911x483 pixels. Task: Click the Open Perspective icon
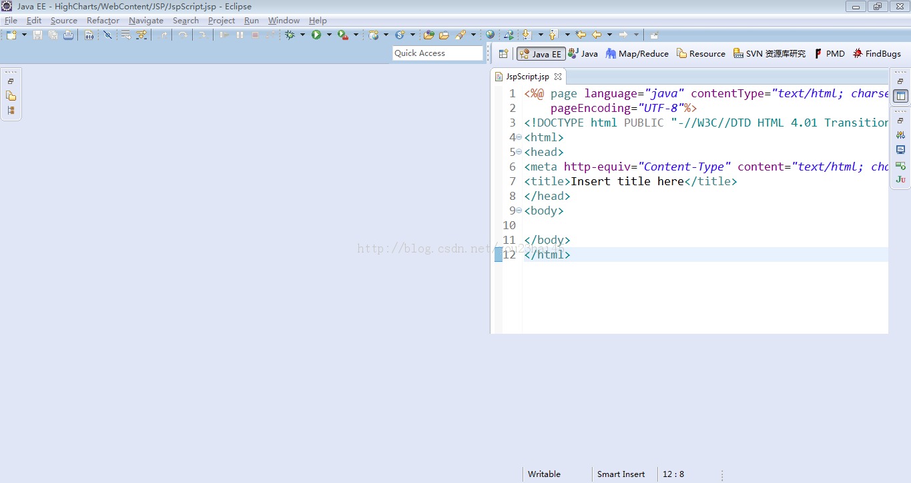[504, 54]
